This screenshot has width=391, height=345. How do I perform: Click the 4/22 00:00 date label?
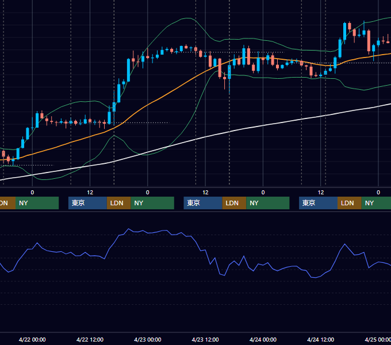pyautogui.click(x=32, y=339)
